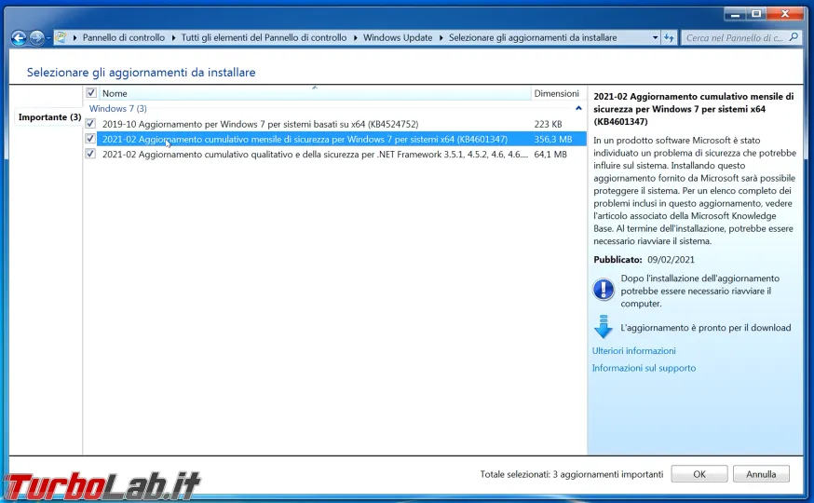Click OK to confirm selected updates
The width and height of the screenshot is (814, 503).
(x=699, y=473)
